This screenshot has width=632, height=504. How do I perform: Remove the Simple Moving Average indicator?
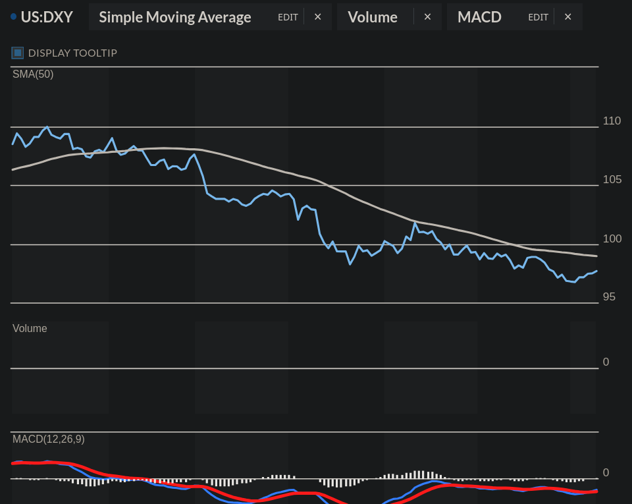pos(317,17)
